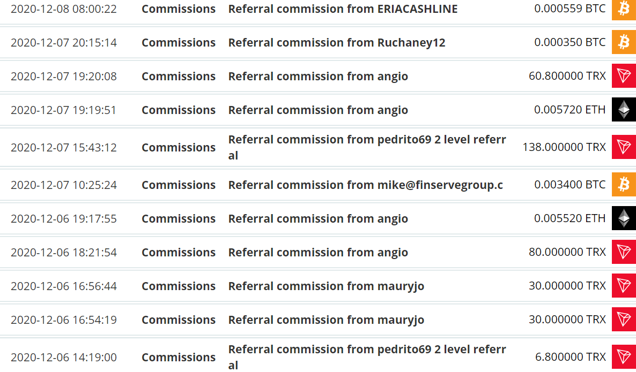Select the referral commission from Ruchaney12 text

[x=337, y=42]
